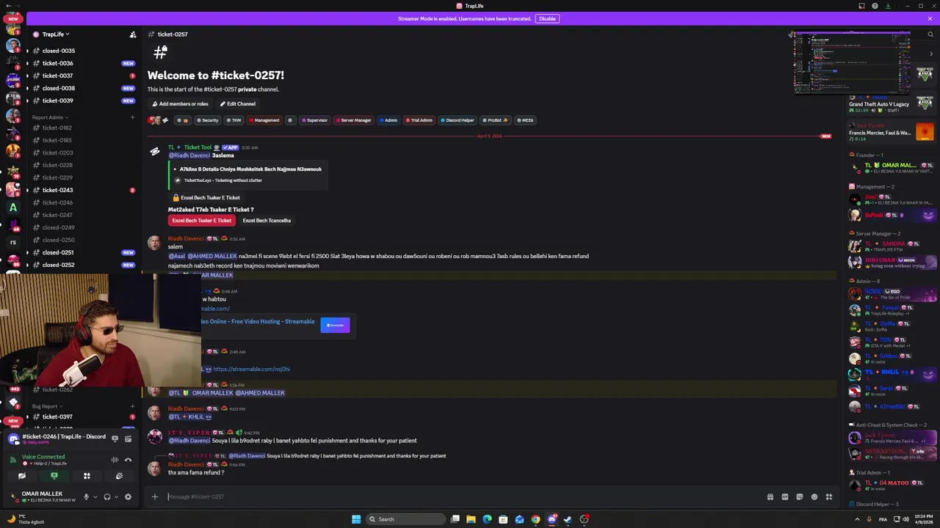Screen dimensions: 940x528
Task: Open activities launcher in voice panel
Action: pos(87,476)
